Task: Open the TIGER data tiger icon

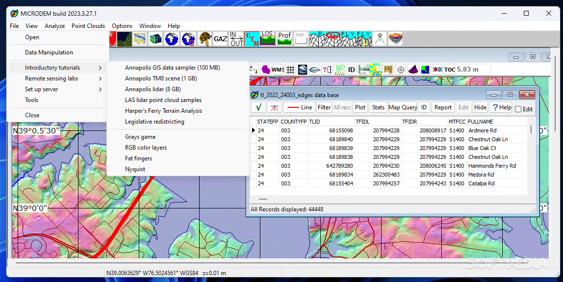Action: (205, 39)
